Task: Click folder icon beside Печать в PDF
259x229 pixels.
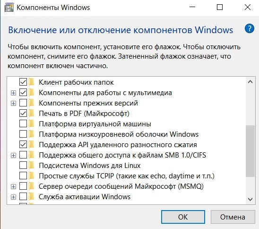Action: 31,113
